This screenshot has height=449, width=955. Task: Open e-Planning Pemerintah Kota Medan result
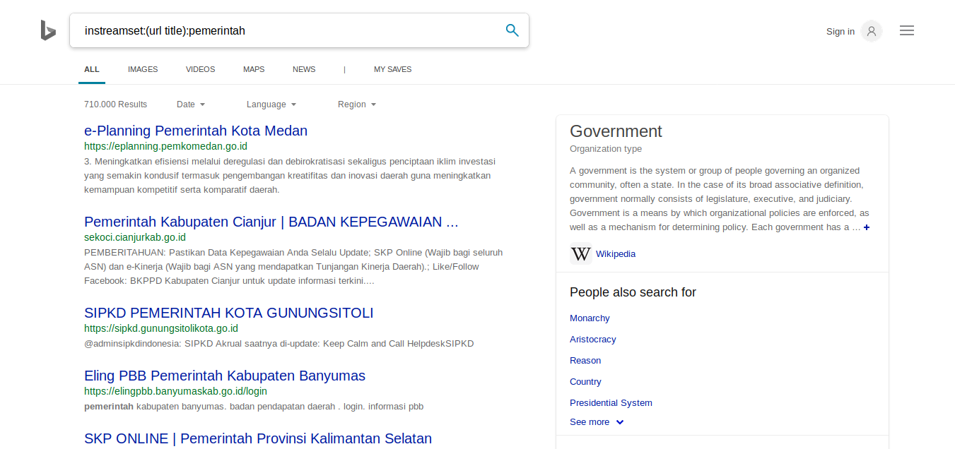(x=196, y=131)
